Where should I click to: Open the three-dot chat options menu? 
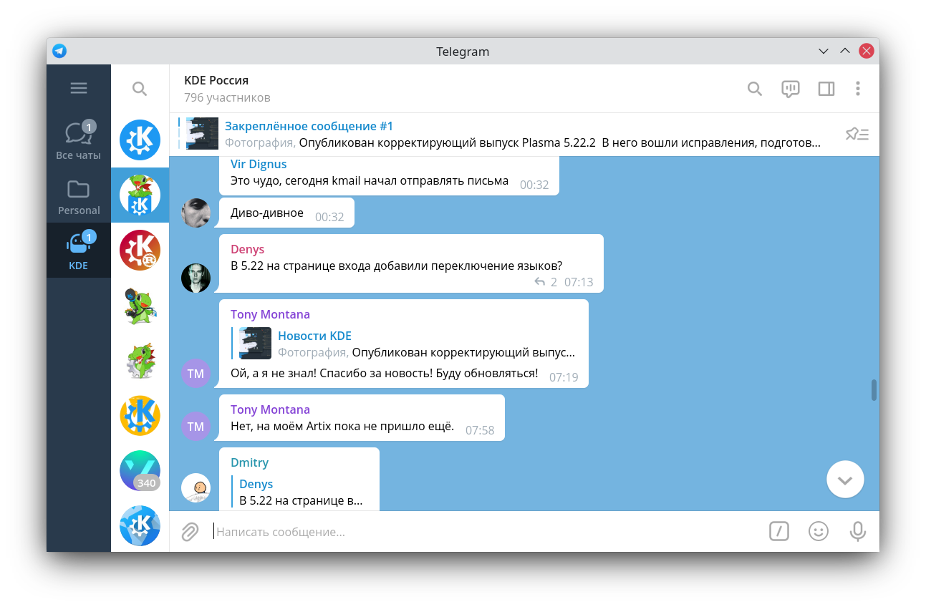click(858, 89)
